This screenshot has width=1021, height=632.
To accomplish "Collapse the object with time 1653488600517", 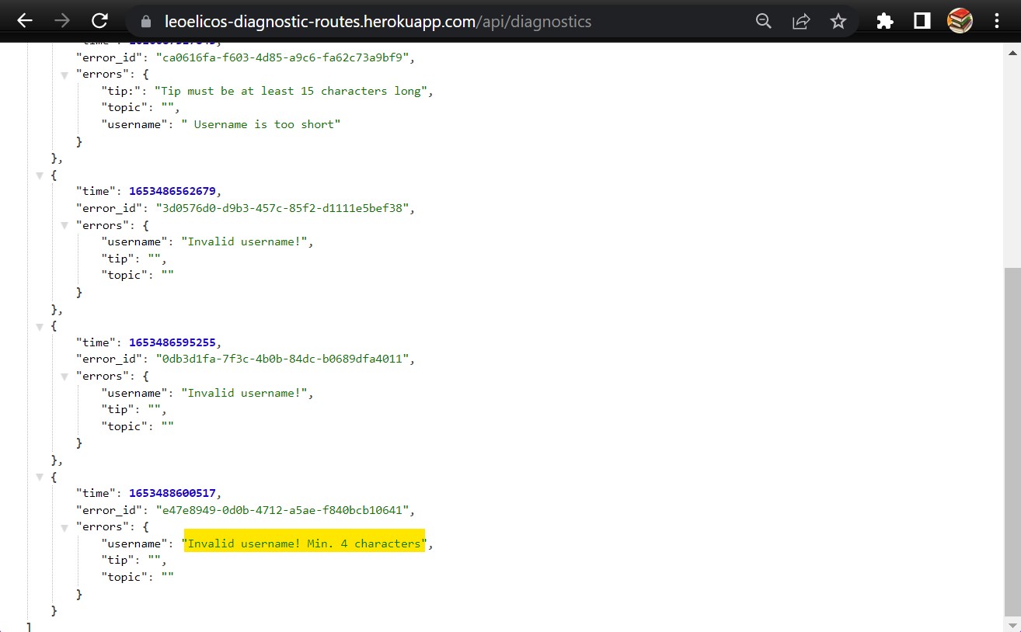I will click(40, 478).
